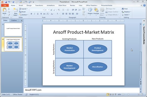Toggle Underline formatting

(x=38, y=14)
